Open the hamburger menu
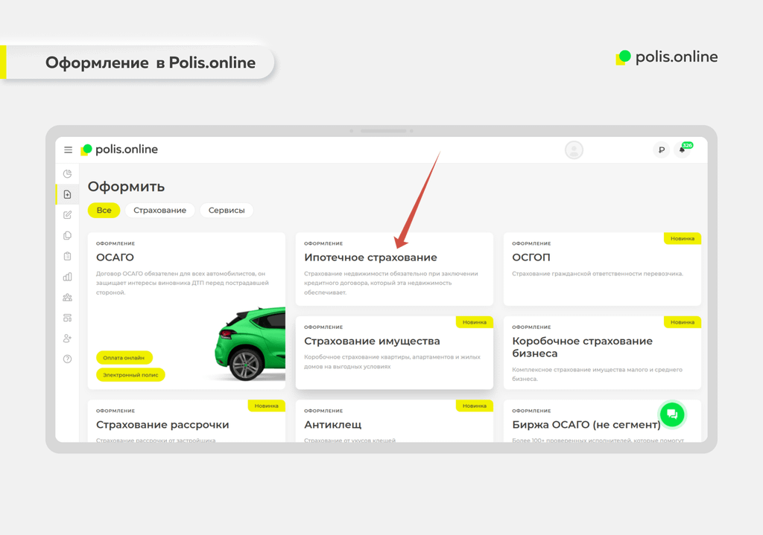The width and height of the screenshot is (763, 535). [68, 150]
